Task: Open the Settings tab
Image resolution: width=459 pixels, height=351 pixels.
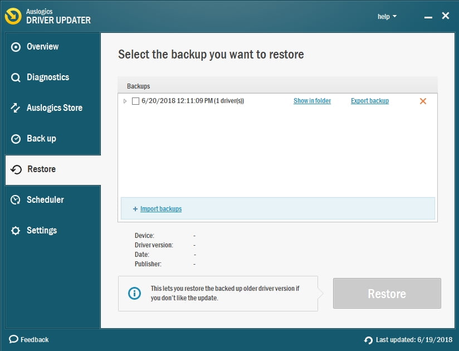Action: point(53,231)
